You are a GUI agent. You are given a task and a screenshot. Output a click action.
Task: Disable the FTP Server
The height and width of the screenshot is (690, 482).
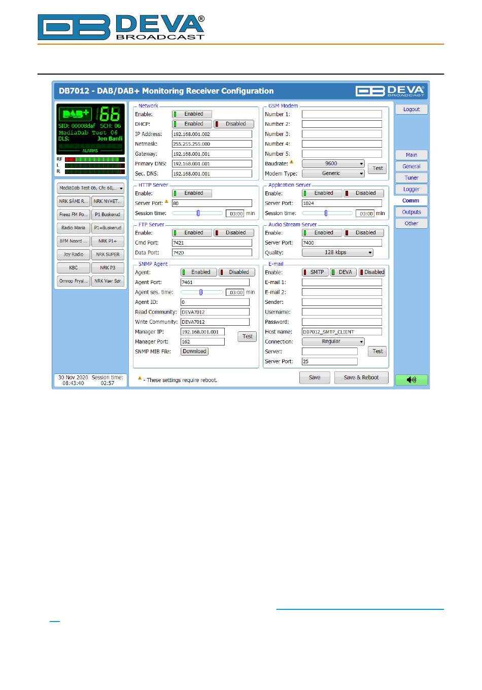234,233
